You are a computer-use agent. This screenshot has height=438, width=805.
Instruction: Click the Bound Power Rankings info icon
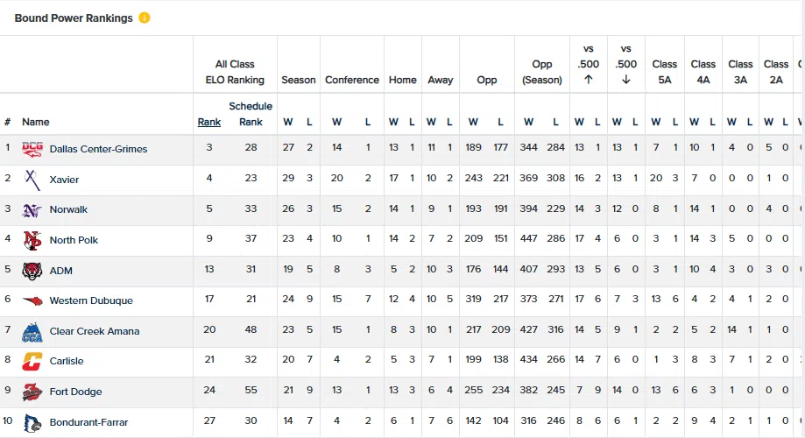tap(145, 18)
